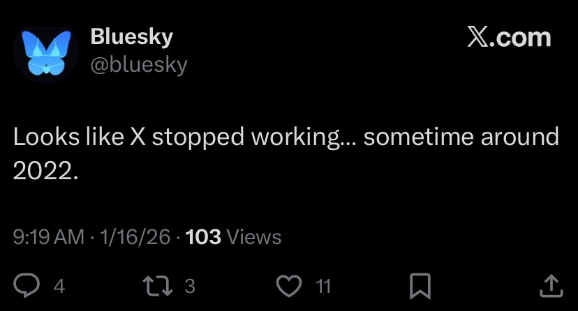Click the 9:19 AM timestamp

point(48,237)
